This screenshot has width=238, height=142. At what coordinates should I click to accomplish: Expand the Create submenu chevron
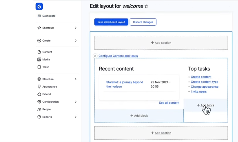click(76, 41)
